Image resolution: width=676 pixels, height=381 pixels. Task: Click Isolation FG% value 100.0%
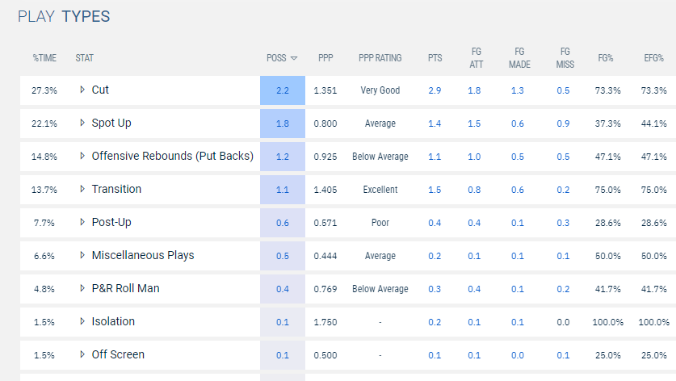pos(608,322)
